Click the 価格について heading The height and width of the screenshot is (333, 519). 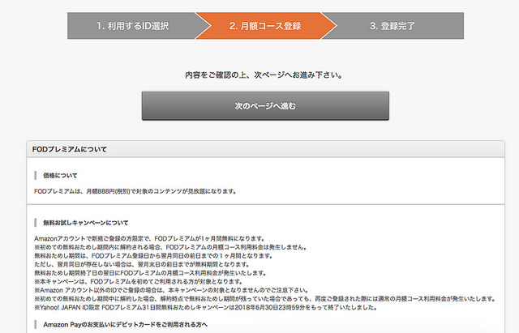tap(60, 176)
